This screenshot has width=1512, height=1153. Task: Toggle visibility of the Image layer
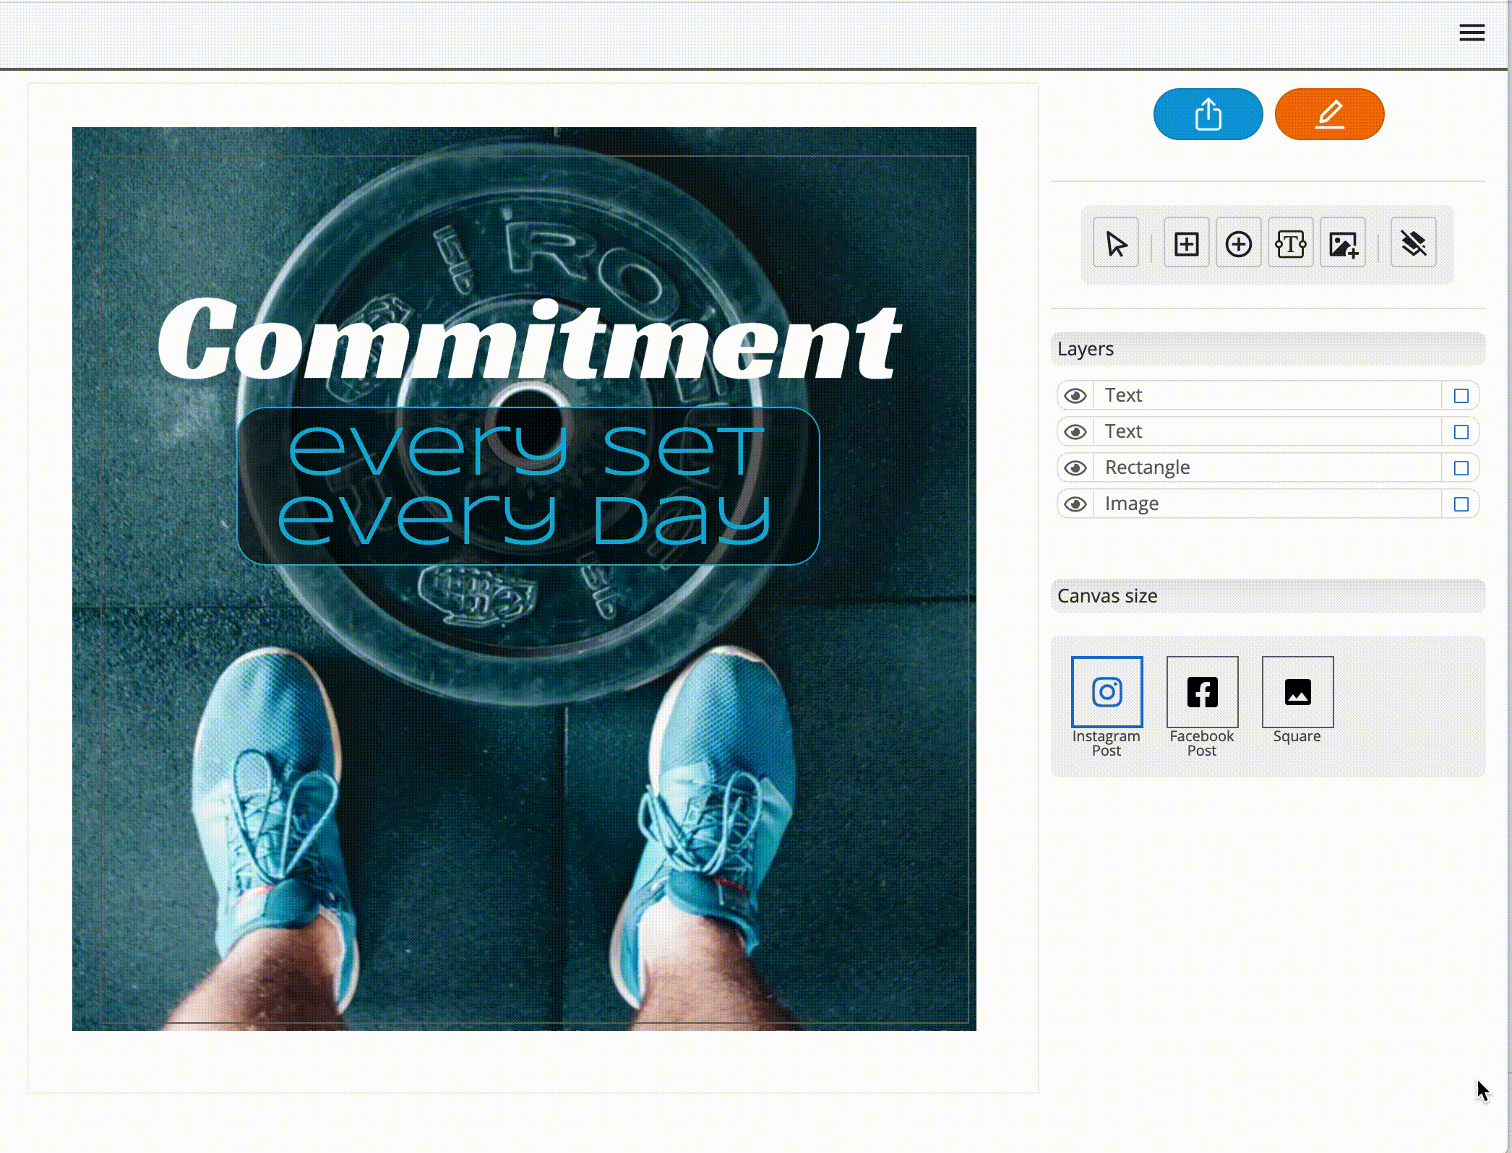pyautogui.click(x=1075, y=504)
